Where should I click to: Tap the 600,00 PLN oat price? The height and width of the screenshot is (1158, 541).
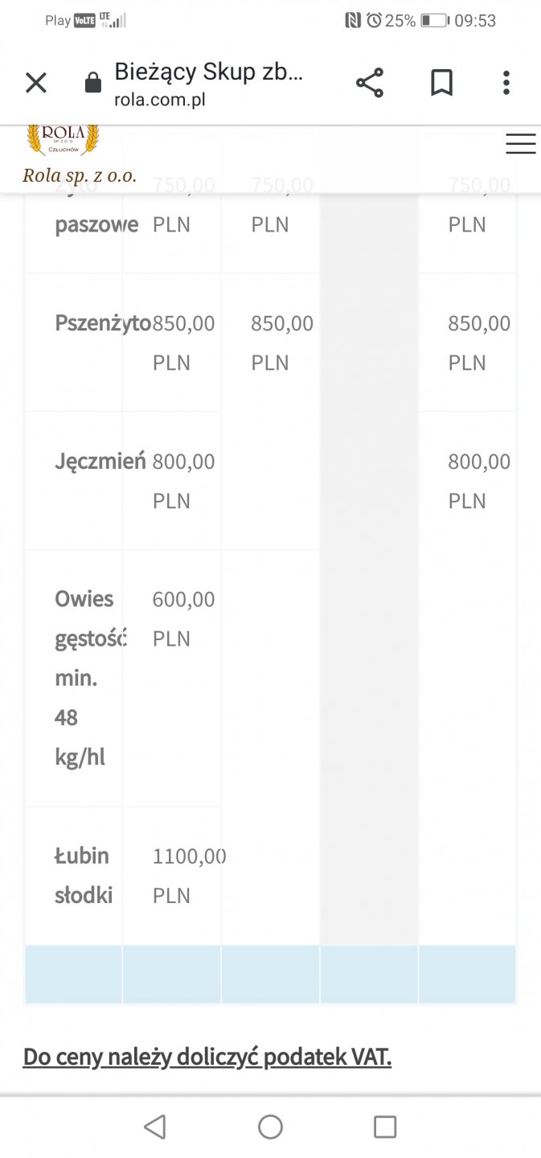point(183,618)
